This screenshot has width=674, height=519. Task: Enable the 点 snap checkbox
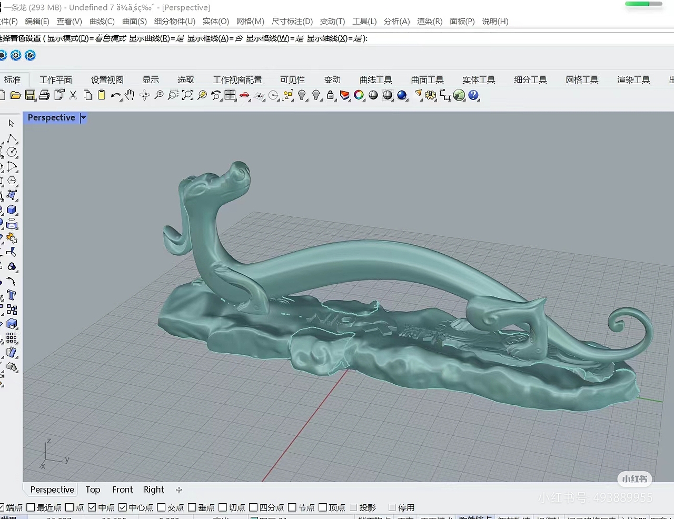click(70, 507)
